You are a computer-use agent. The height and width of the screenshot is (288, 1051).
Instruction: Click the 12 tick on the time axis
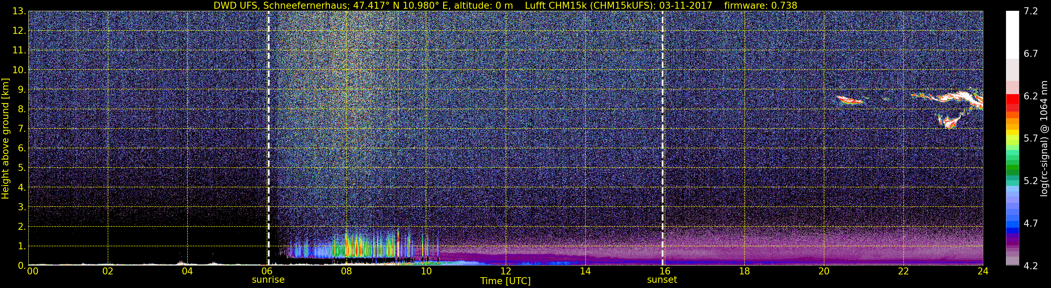505,271
